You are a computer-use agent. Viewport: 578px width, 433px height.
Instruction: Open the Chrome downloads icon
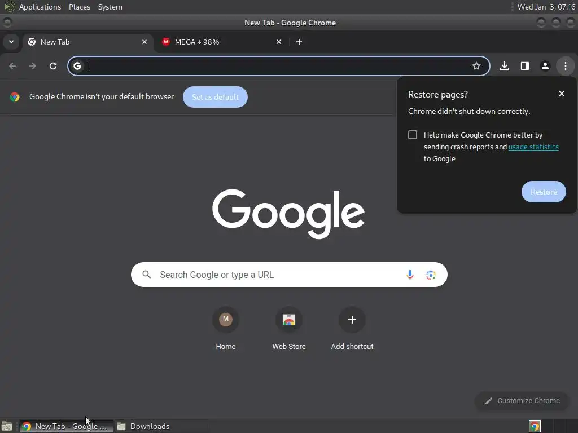point(505,66)
